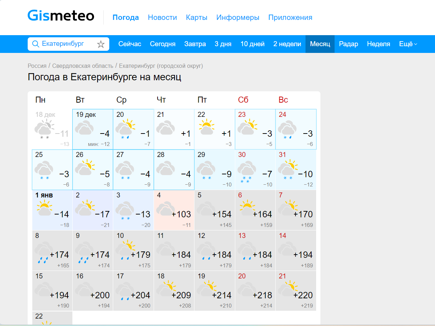Click the +164 temperature on 6 January
Viewport: 435px width, 326px height.
[263, 214]
